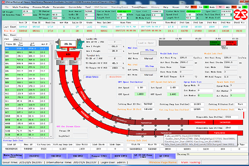
Task: Switch to the Str1 valve tab
Action: tap(7, 39)
